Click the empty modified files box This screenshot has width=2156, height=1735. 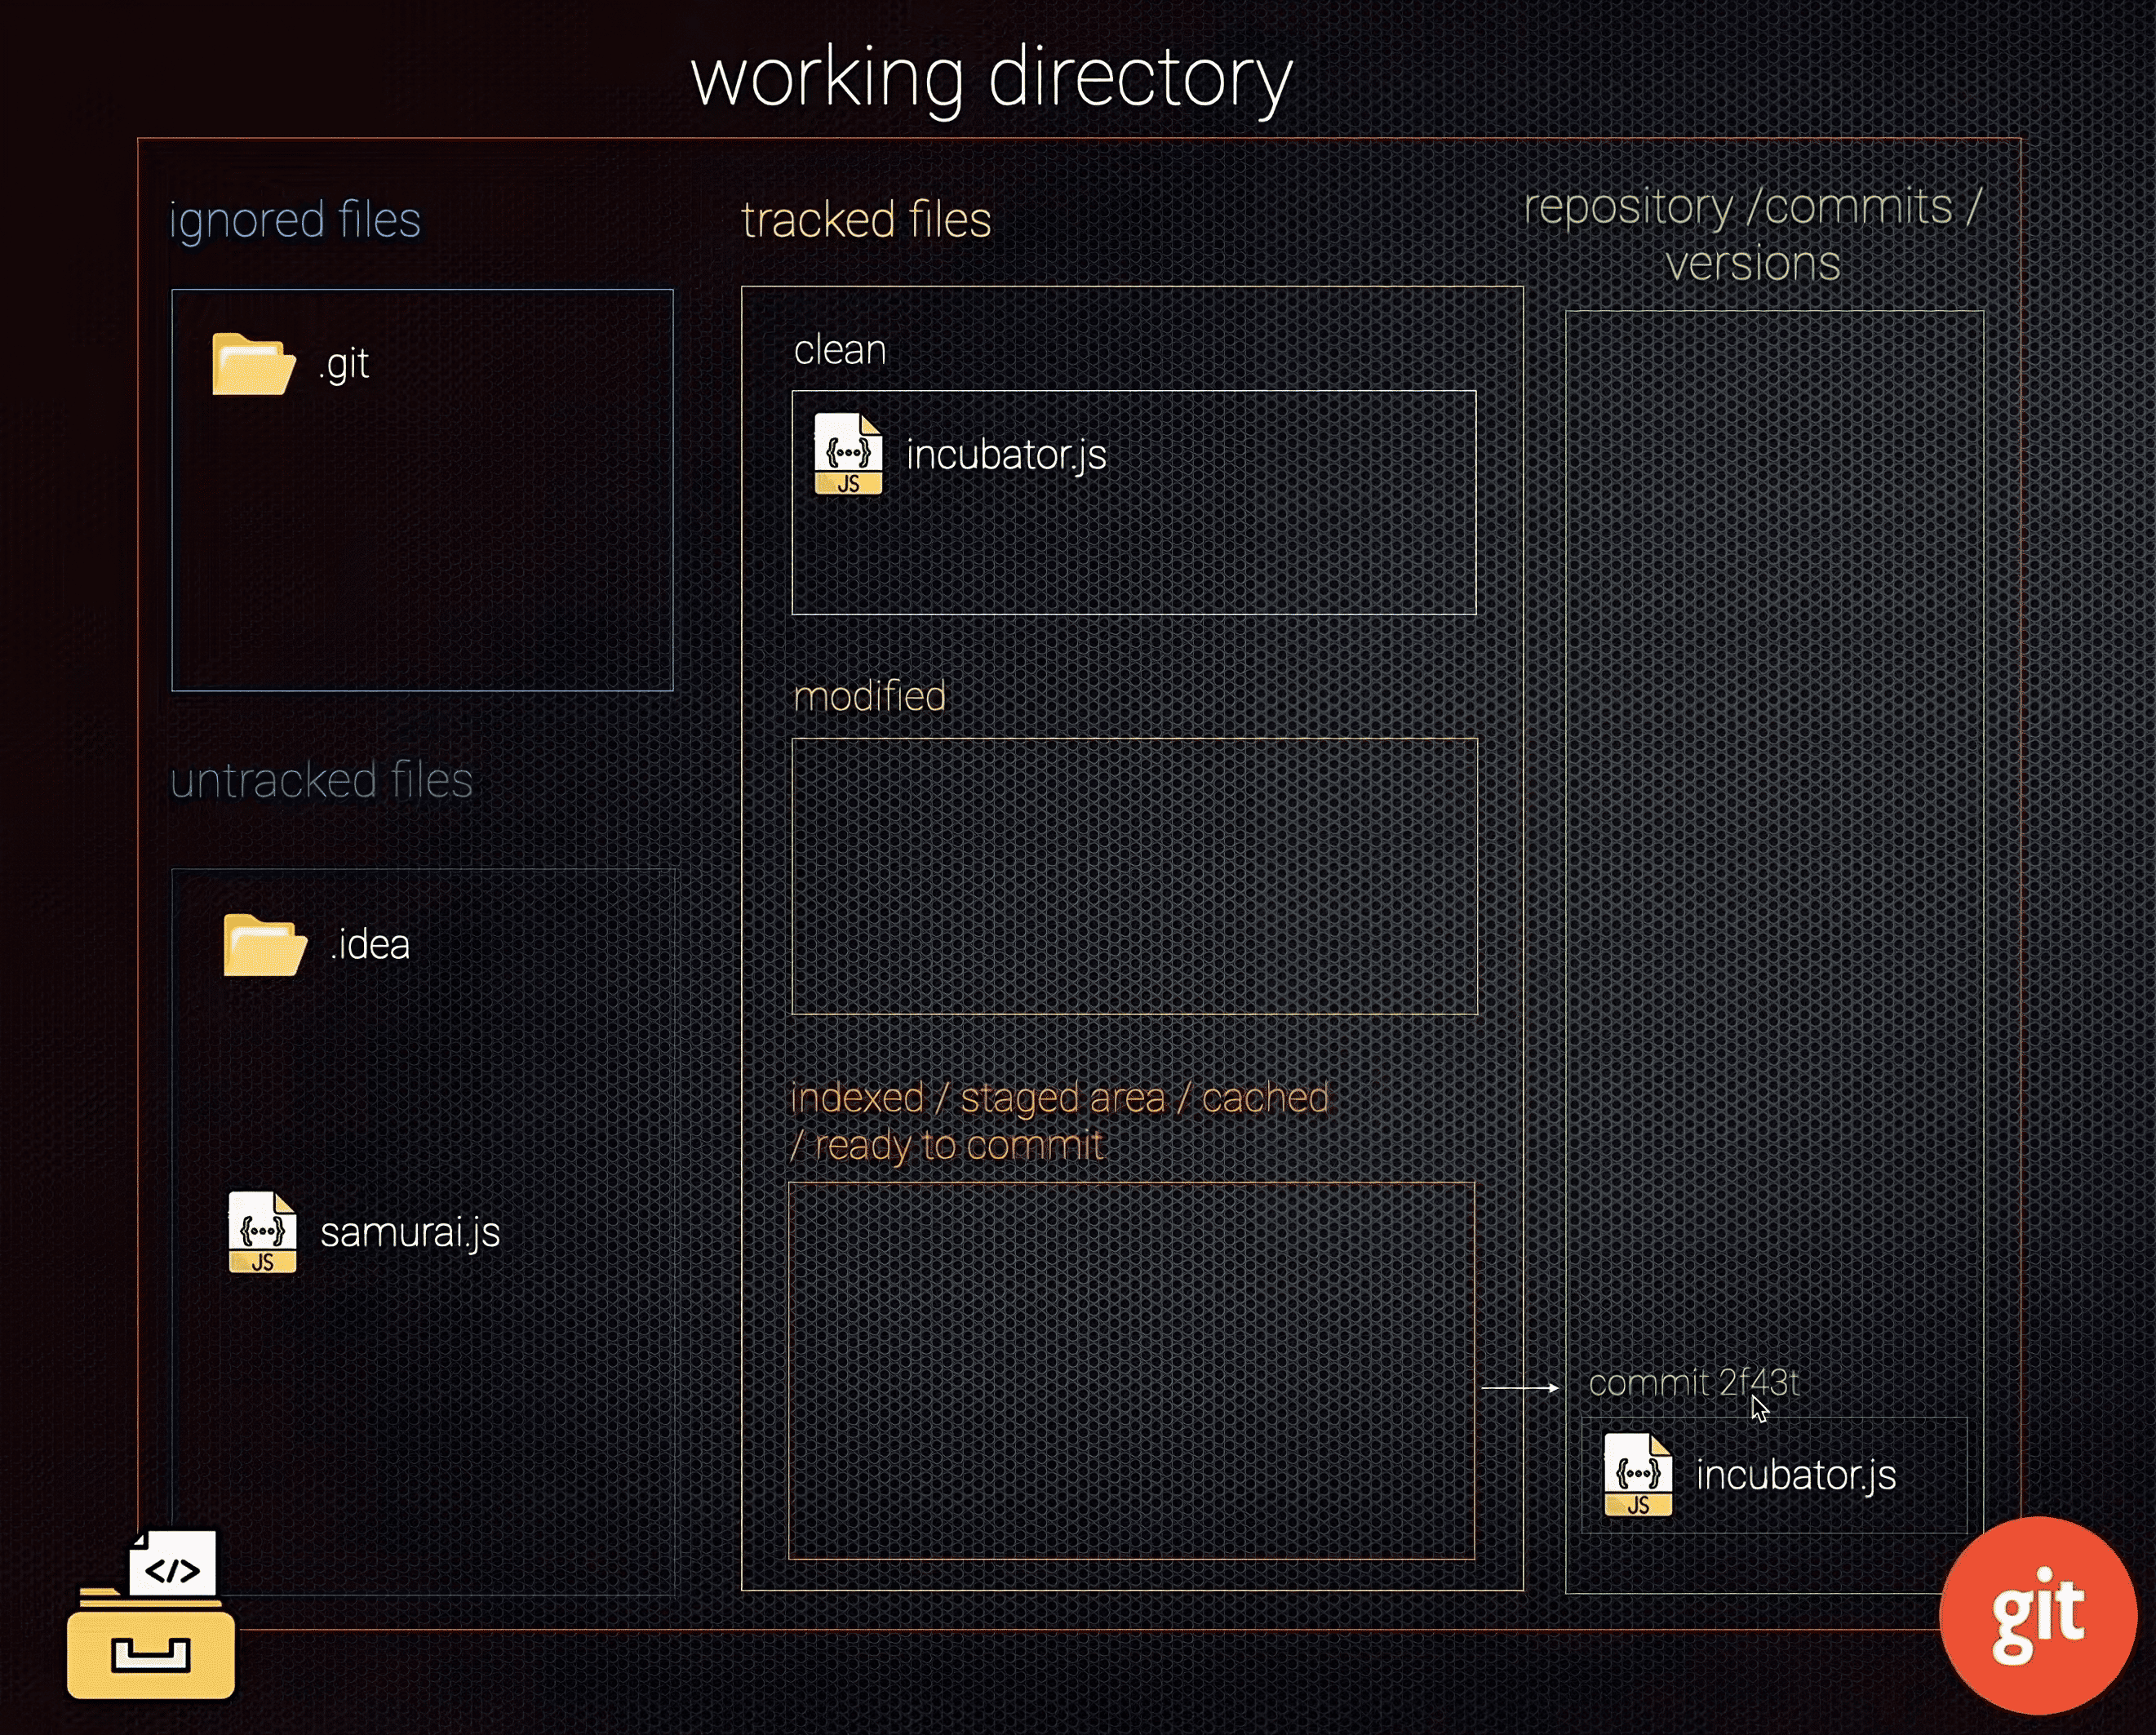pyautogui.click(x=1134, y=876)
